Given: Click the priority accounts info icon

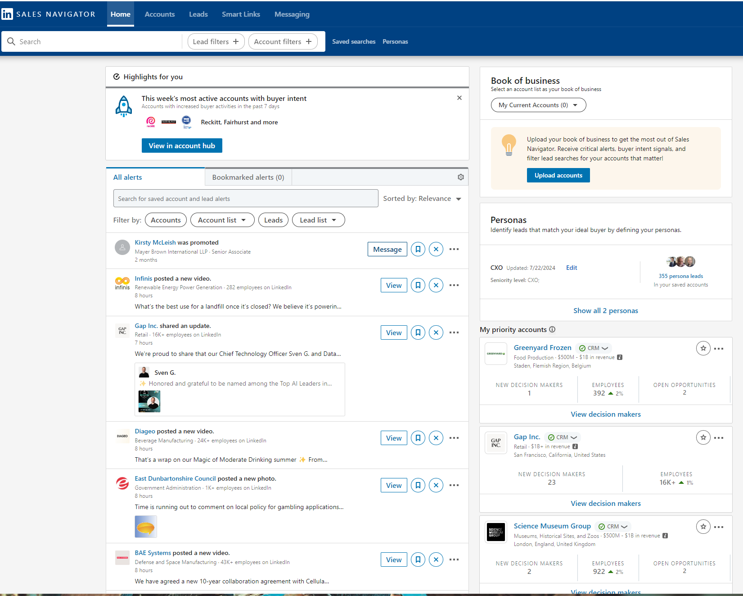Looking at the screenshot, I should [552, 329].
